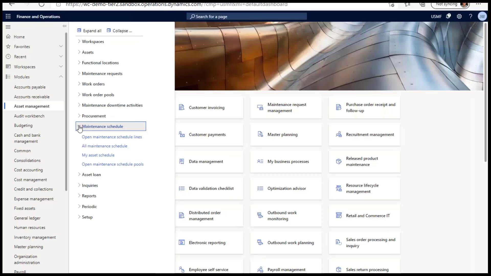Screen dimensions: 491x276
Task: Open notifications via the bell icon
Action: click(448, 16)
